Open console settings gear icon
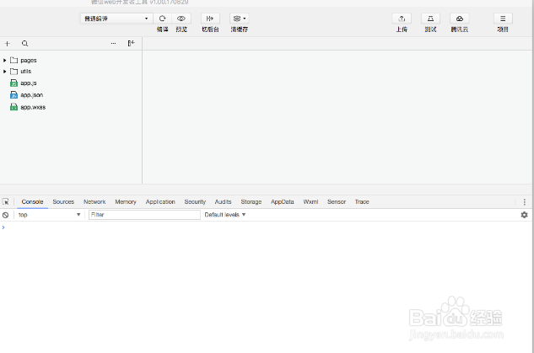This screenshot has width=534, height=353. [x=524, y=215]
